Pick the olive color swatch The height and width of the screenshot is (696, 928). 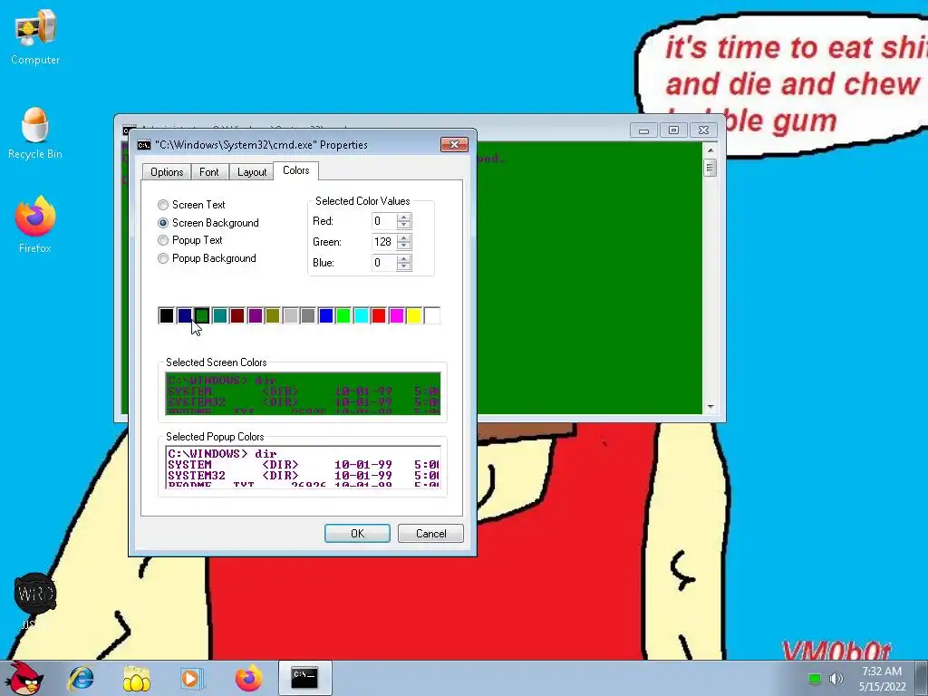click(273, 315)
